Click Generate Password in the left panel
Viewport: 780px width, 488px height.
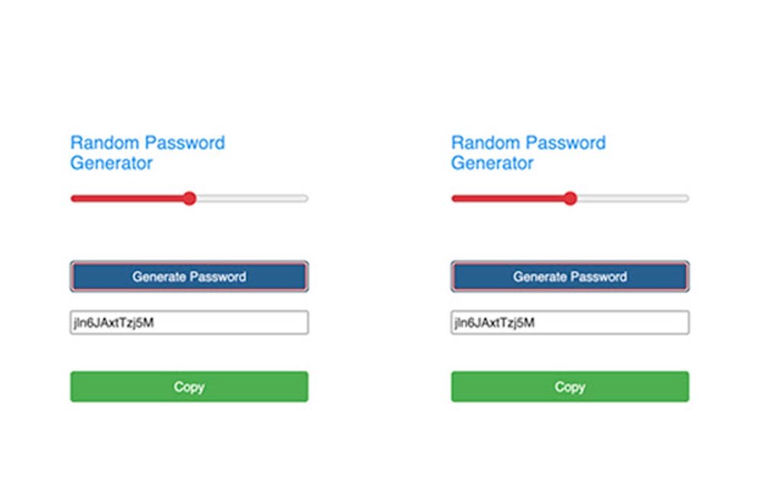[x=189, y=277]
